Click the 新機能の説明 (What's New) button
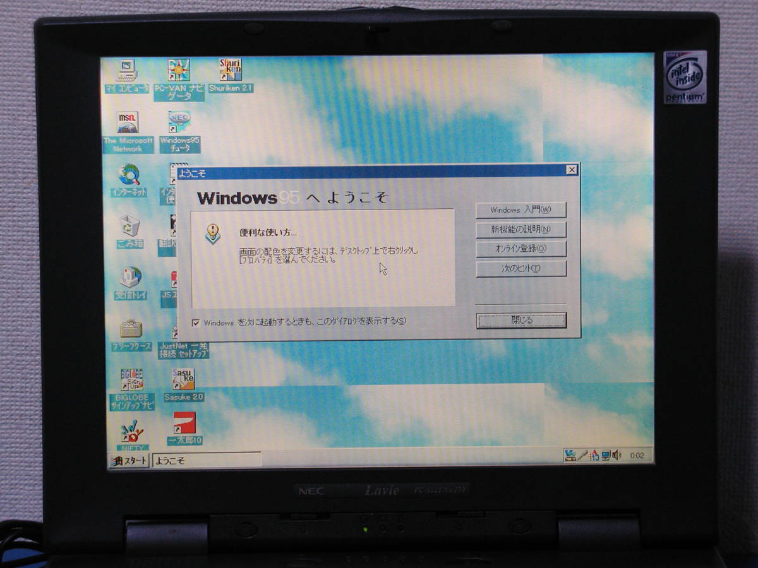This screenshot has height=568, width=758. pos(520,230)
